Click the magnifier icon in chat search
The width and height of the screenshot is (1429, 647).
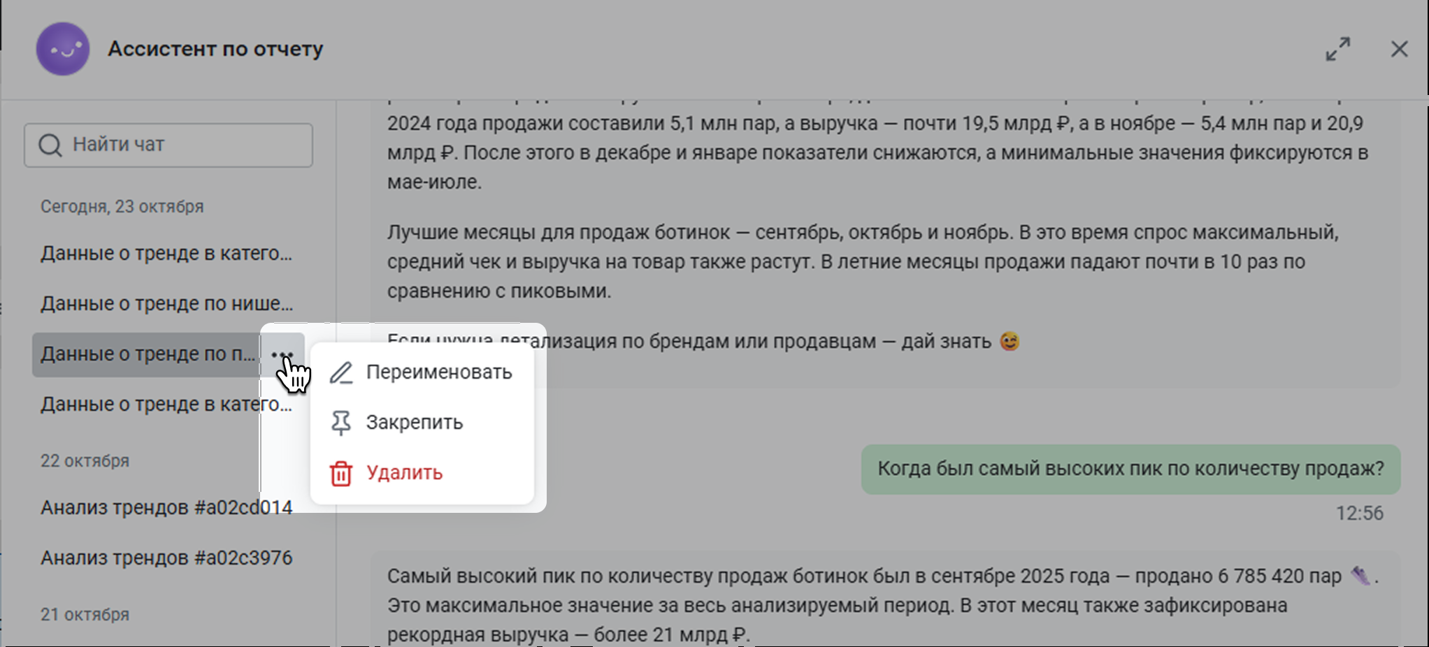click(x=50, y=145)
